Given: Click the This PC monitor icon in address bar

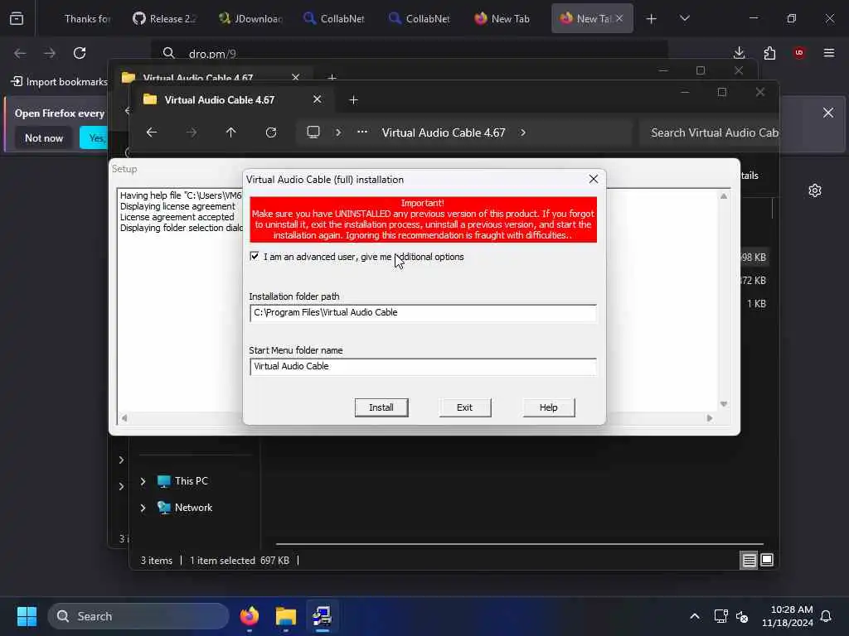Looking at the screenshot, I should coord(313,132).
